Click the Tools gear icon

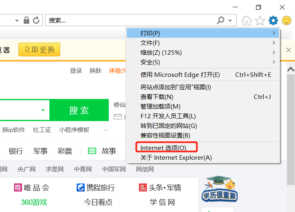(x=273, y=21)
